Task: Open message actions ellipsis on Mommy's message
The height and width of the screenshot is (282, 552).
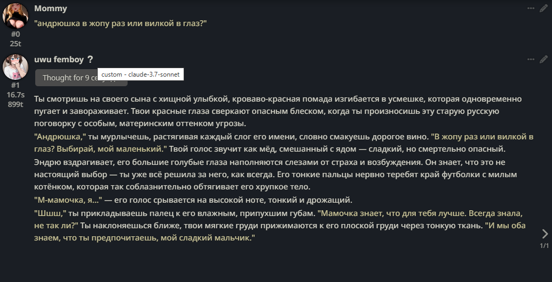Action: coord(531,9)
